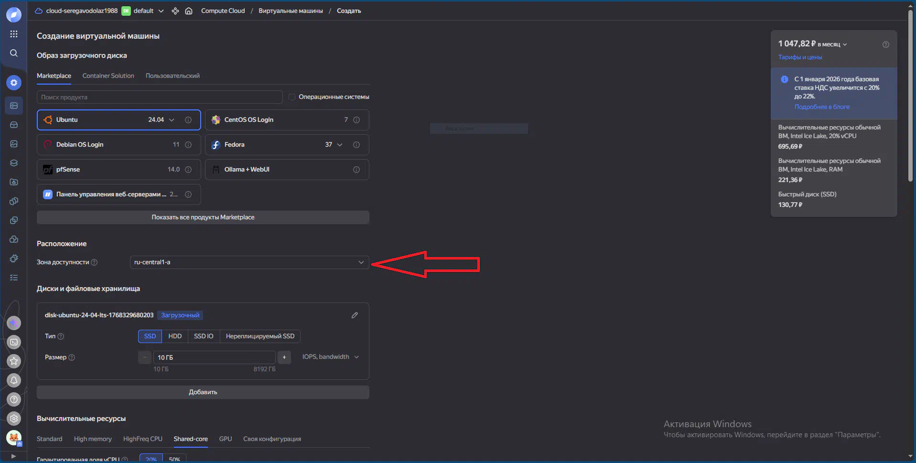Open the all services grid icon
This screenshot has height=463, width=916.
coord(14,34)
